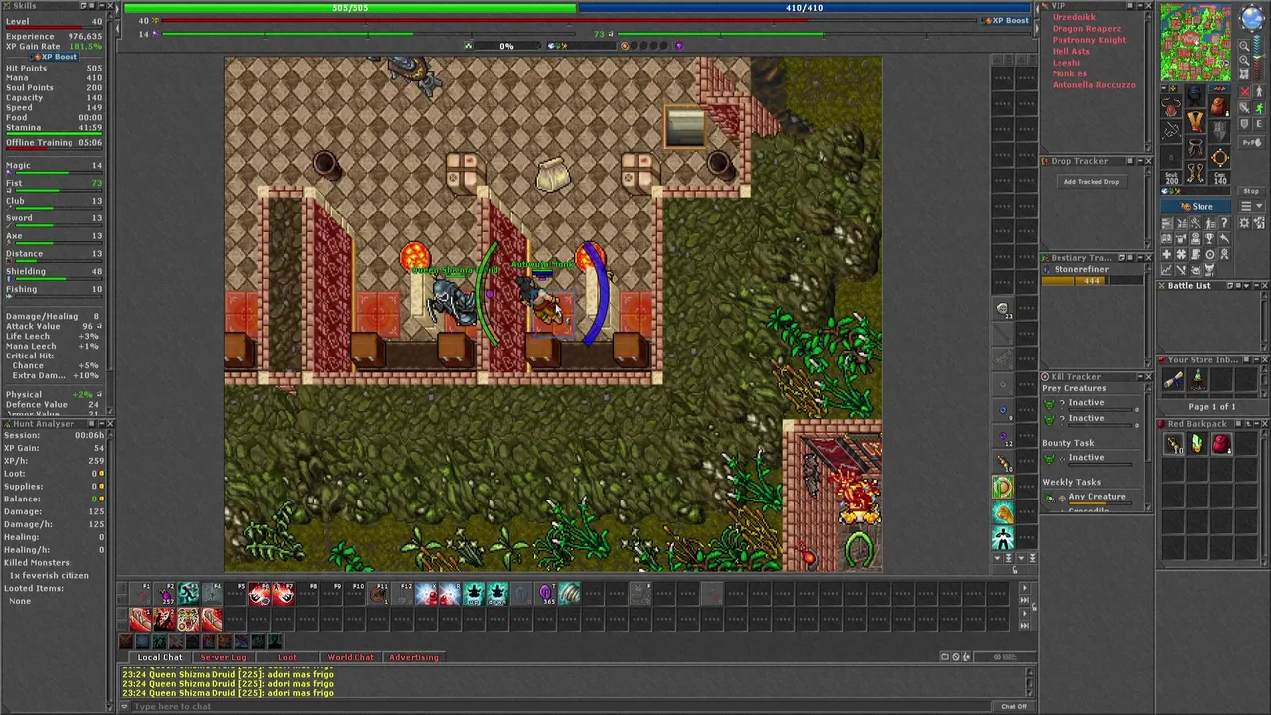Click the top health bar
The width and height of the screenshot is (1271, 715).
click(350, 8)
